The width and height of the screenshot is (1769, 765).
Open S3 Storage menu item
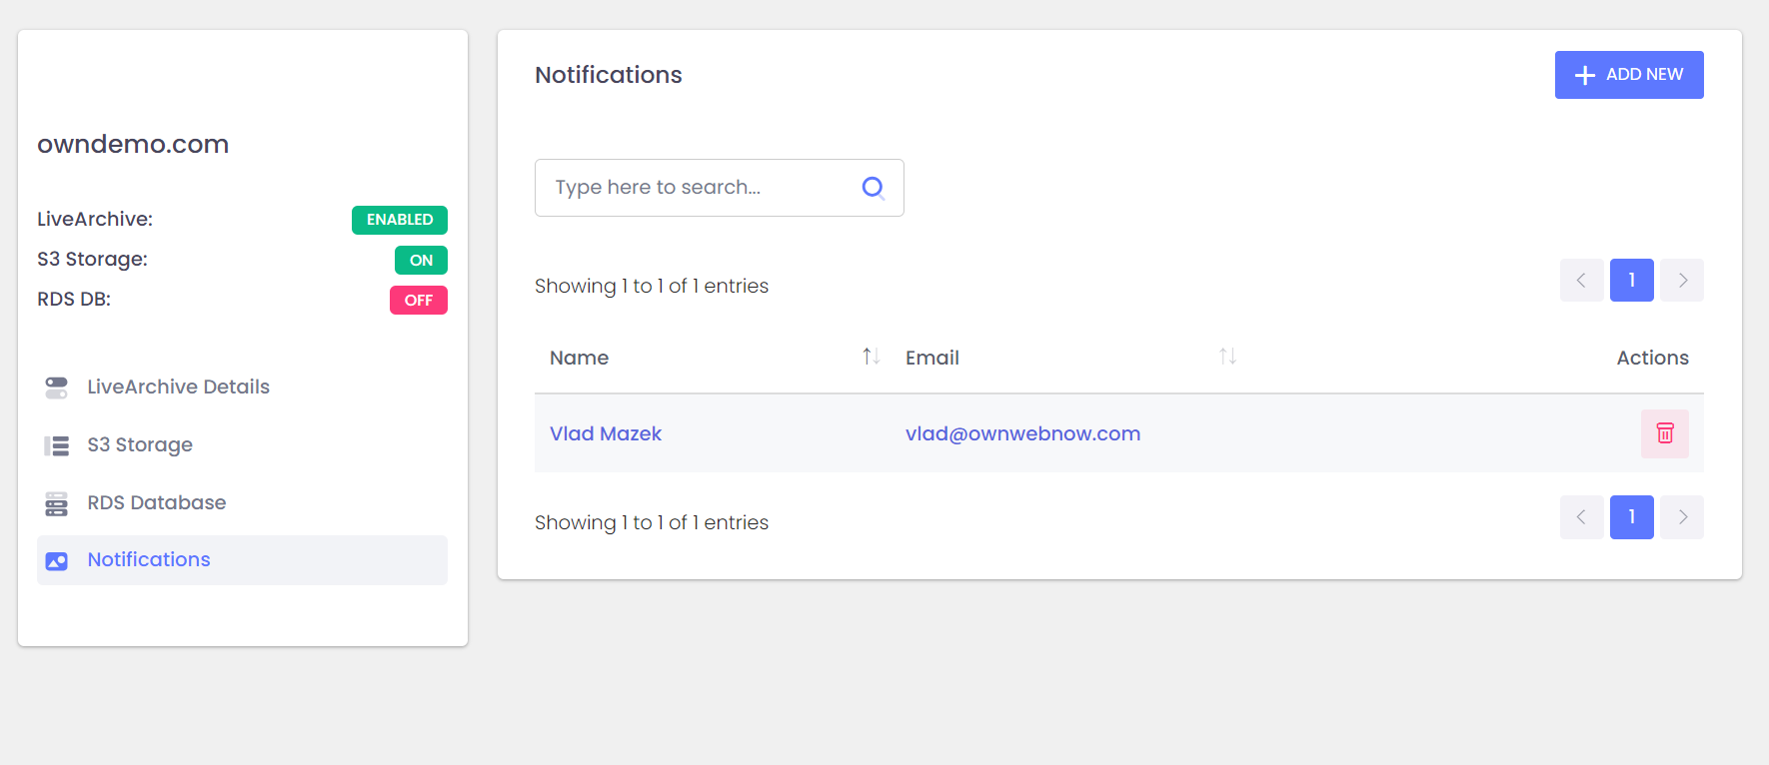(x=140, y=445)
